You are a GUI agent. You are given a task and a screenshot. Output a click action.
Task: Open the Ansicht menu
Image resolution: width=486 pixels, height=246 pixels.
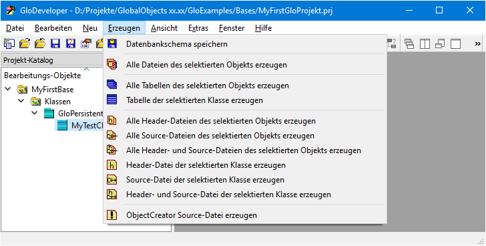click(x=164, y=28)
